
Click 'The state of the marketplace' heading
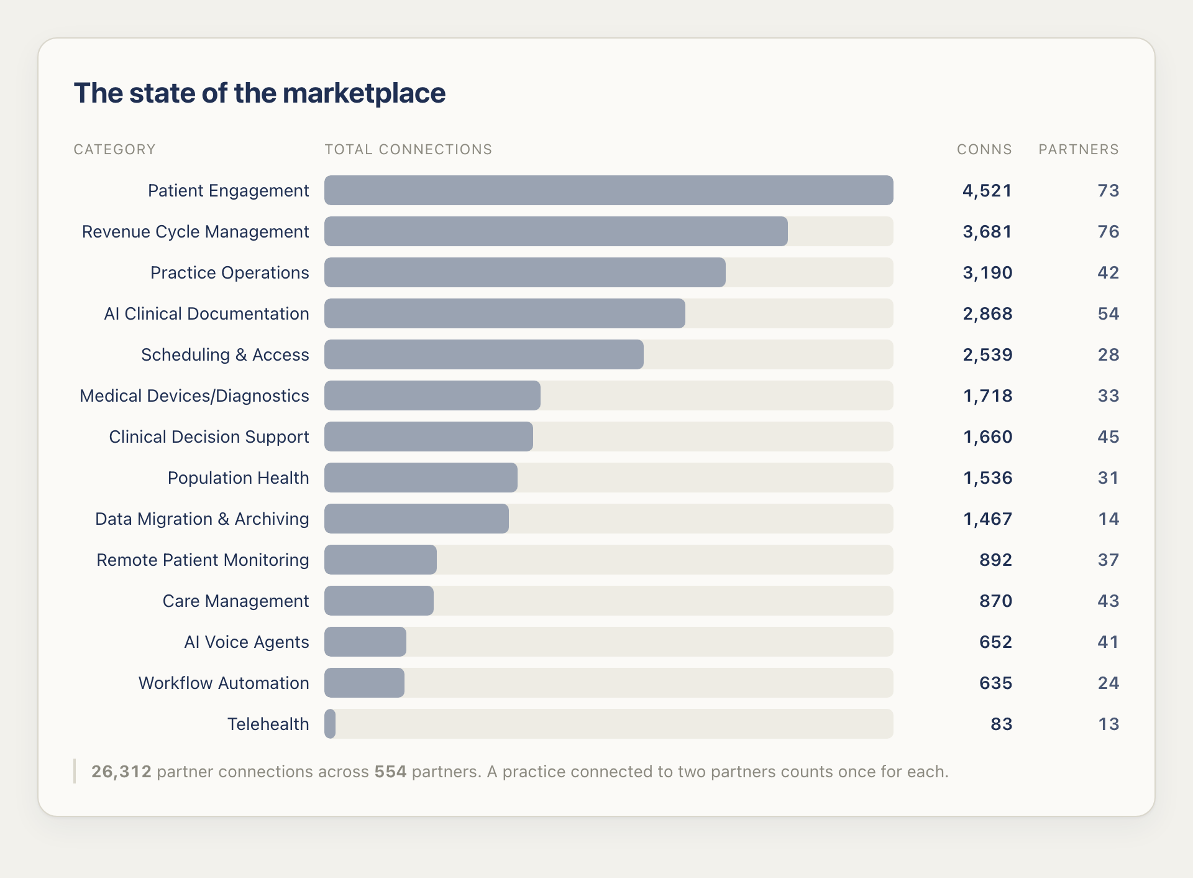coord(260,93)
